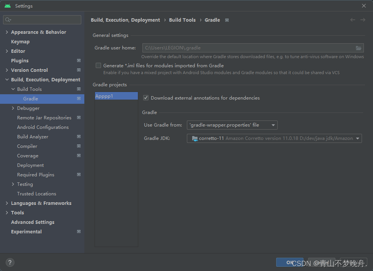Open the Use Gradle from dropdown
This screenshot has height=271, width=373.
point(232,125)
